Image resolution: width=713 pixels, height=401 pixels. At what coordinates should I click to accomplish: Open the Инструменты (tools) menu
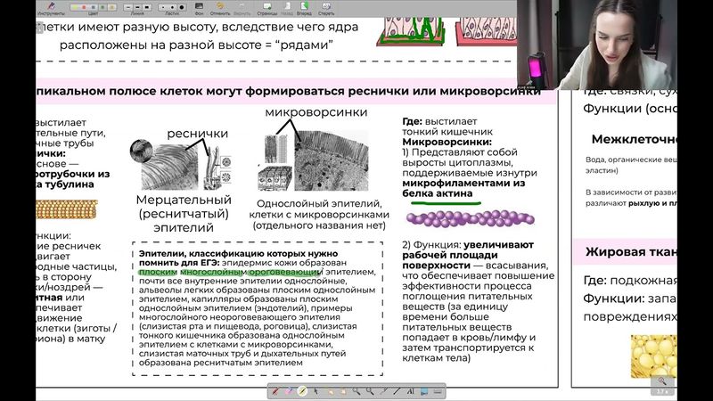pos(51,8)
